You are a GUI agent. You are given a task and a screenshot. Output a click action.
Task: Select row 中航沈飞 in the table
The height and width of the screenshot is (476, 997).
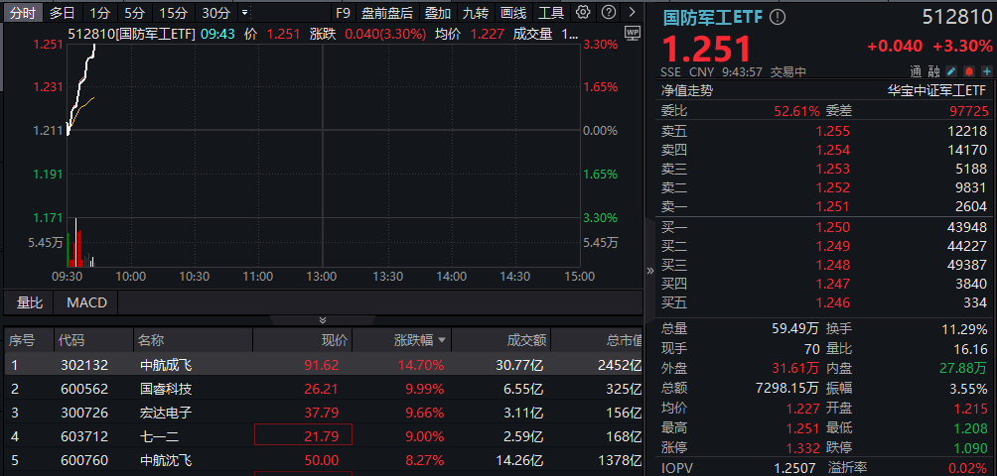pyautogui.click(x=323, y=460)
